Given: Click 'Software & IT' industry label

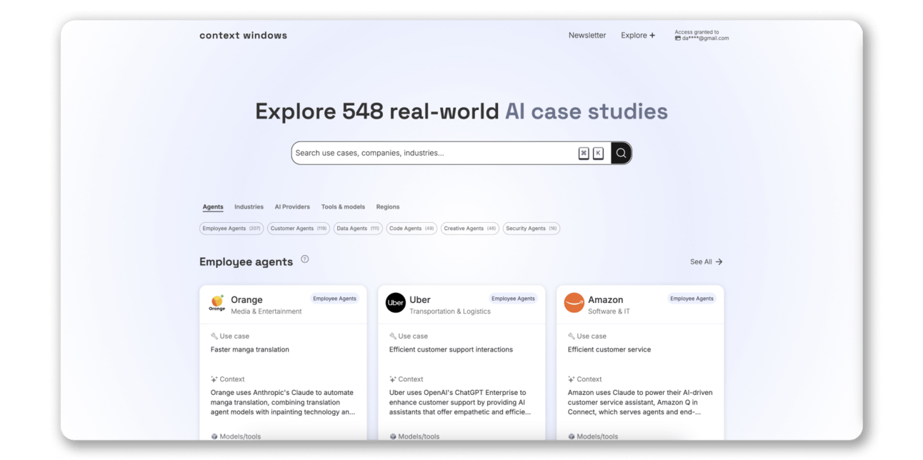Looking at the screenshot, I should pyautogui.click(x=609, y=311).
